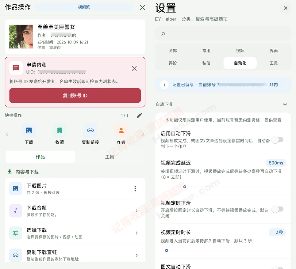Click the 复制账号 ID button
The image size is (296, 269).
click(x=75, y=96)
